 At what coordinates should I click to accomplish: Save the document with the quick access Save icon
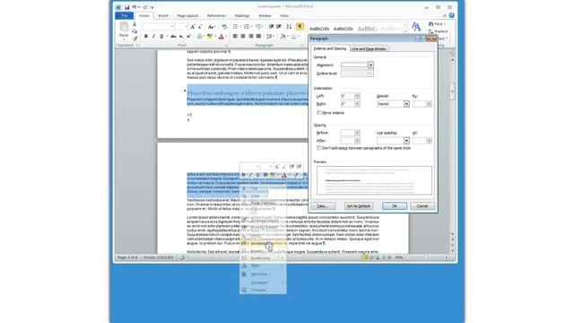click(126, 7)
